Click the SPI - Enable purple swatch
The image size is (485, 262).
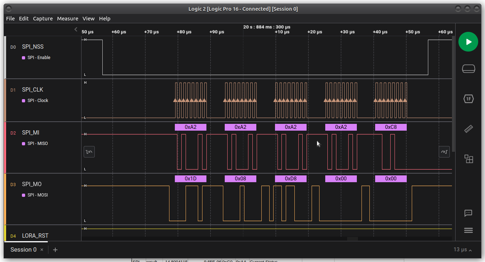(24, 58)
